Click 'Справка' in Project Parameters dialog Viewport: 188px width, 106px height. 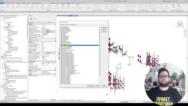pyautogui.click(x=104, y=86)
